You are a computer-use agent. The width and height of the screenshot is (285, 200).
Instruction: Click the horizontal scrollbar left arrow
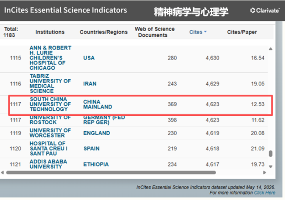(2, 172)
